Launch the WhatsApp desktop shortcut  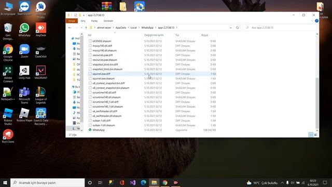pos(24,30)
